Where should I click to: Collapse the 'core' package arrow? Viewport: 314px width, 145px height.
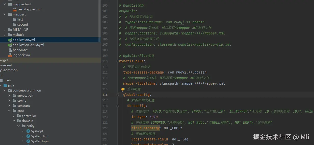[9, 111]
